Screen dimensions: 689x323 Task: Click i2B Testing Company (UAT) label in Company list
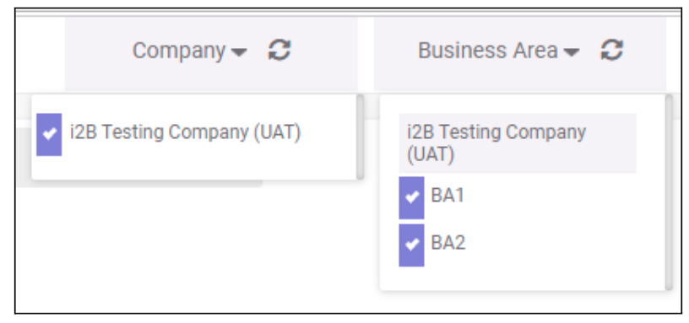click(x=186, y=132)
